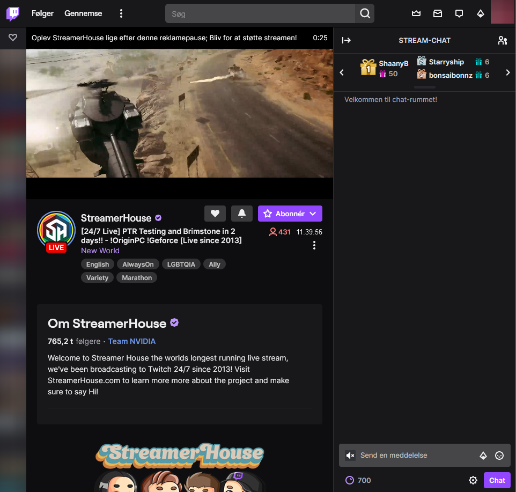Click the channel points icon showing 700
516x492 pixels.
pyautogui.click(x=350, y=480)
